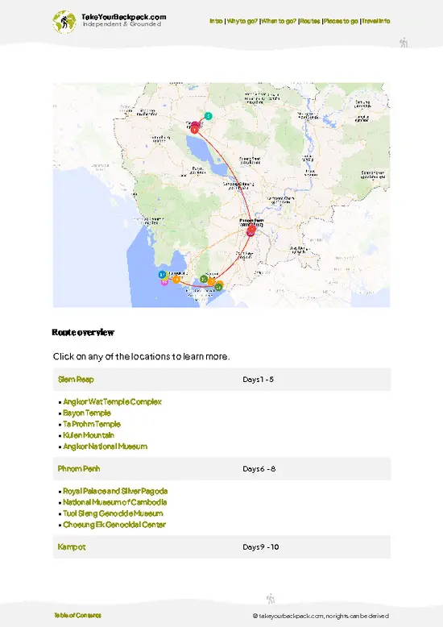
Task: Open the Kulen Mountain link
Action: pyautogui.click(x=89, y=435)
